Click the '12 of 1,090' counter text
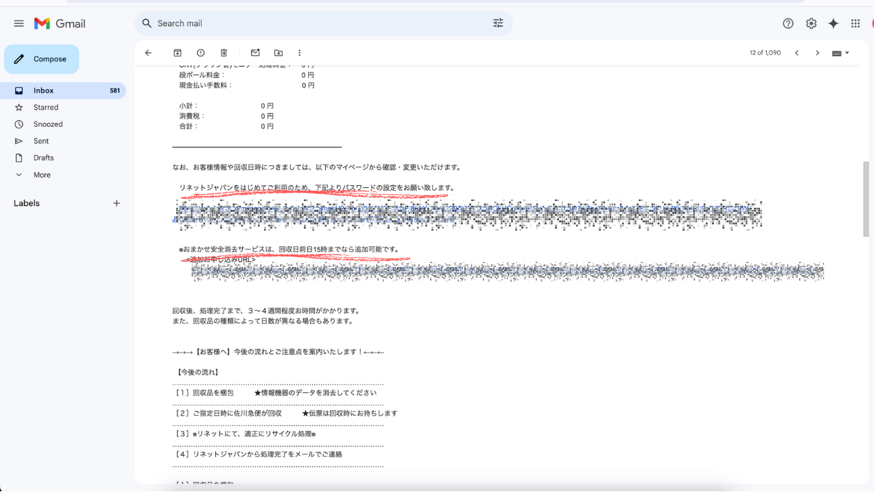Screen dimensions: 878x494 coord(766,53)
